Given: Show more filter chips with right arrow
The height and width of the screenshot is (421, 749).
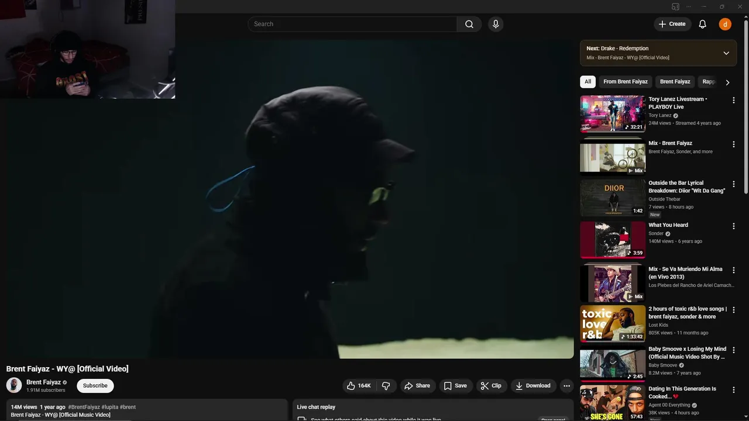Looking at the screenshot, I should coord(727,82).
